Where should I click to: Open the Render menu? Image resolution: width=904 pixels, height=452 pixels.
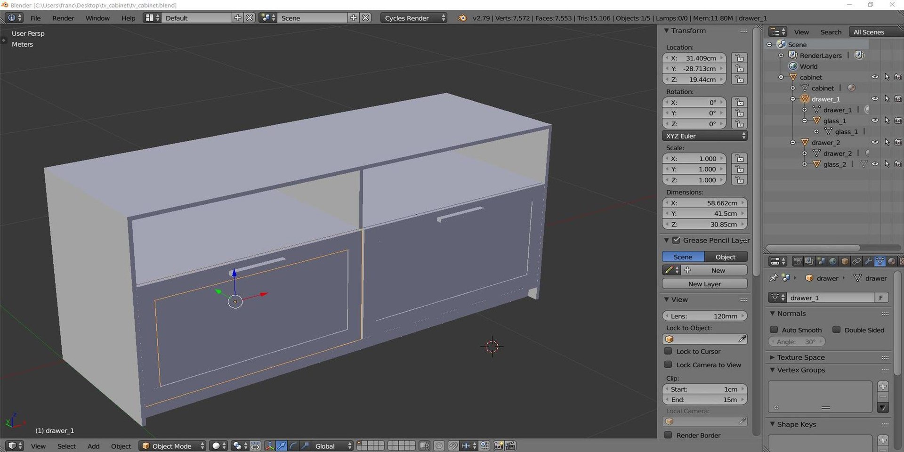pyautogui.click(x=63, y=18)
